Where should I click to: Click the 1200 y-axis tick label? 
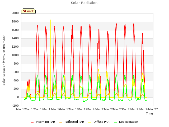click(x=15, y=47)
